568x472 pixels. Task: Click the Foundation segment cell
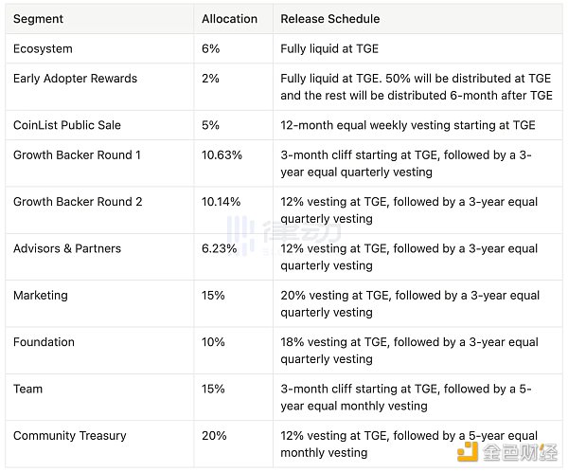click(44, 342)
